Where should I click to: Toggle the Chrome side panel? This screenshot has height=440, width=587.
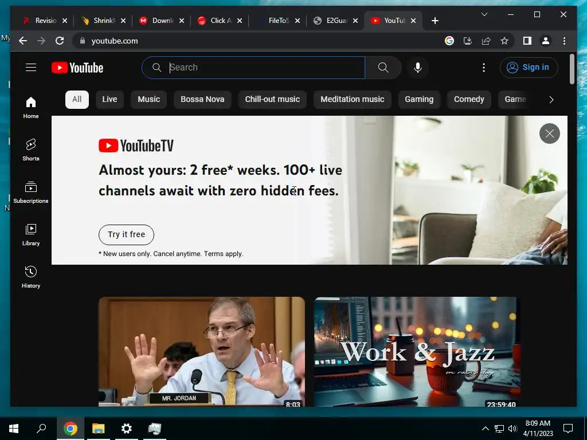[x=527, y=41]
